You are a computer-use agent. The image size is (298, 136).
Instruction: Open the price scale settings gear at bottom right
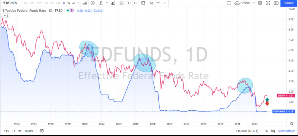click(292, 124)
